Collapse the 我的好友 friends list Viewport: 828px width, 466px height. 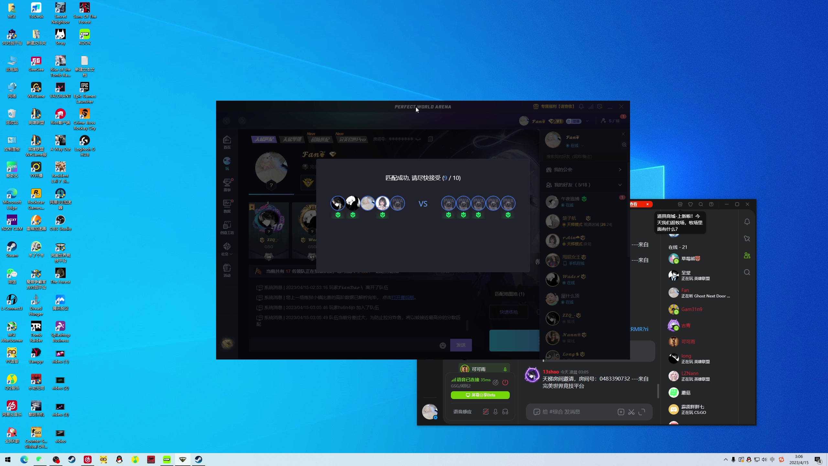[620, 185]
